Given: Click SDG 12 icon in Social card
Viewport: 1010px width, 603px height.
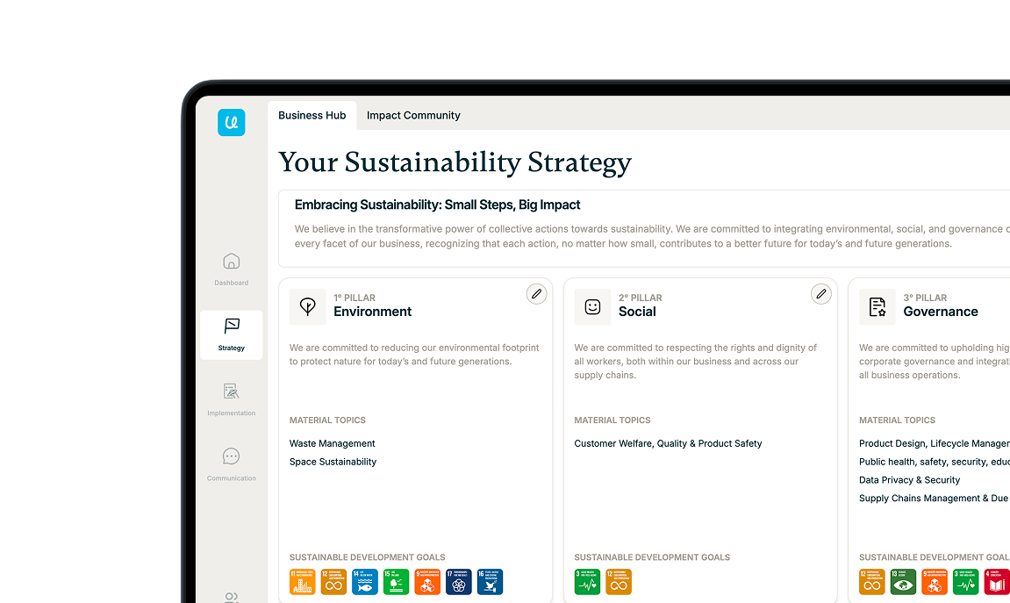Looking at the screenshot, I should point(619,582).
